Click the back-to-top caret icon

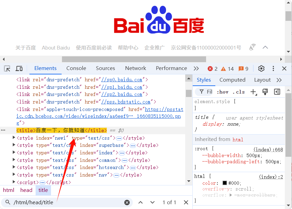coord(265,47)
